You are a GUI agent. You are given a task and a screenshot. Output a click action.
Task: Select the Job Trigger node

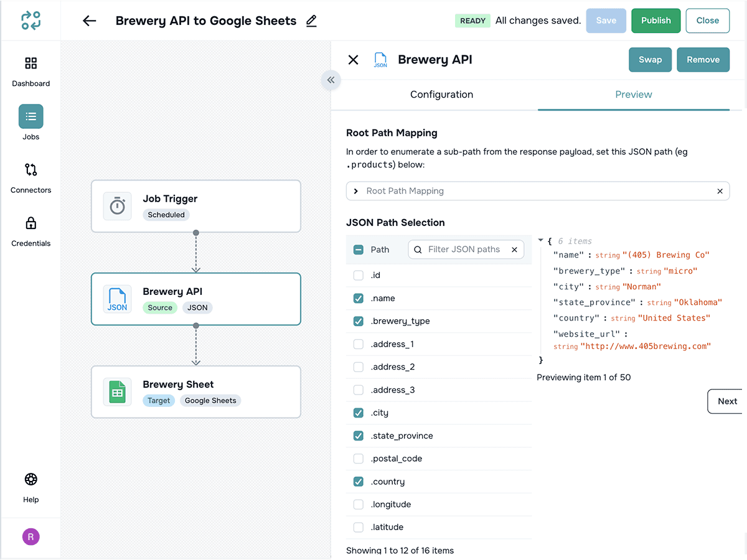pos(195,206)
